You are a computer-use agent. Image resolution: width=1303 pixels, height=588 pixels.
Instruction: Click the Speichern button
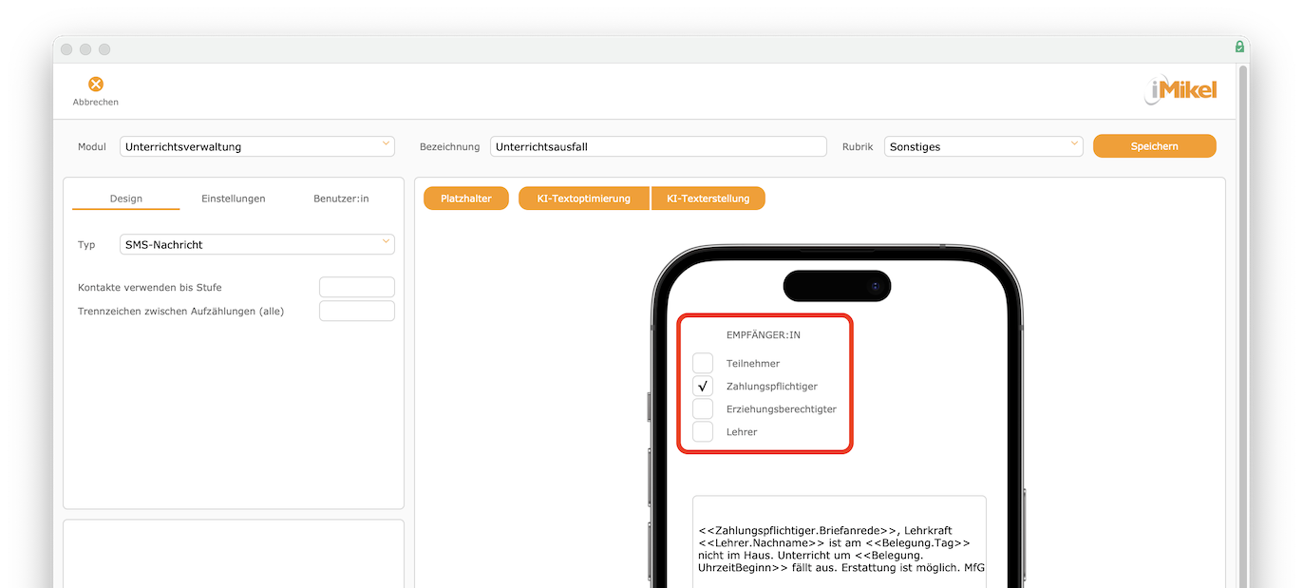(1155, 146)
